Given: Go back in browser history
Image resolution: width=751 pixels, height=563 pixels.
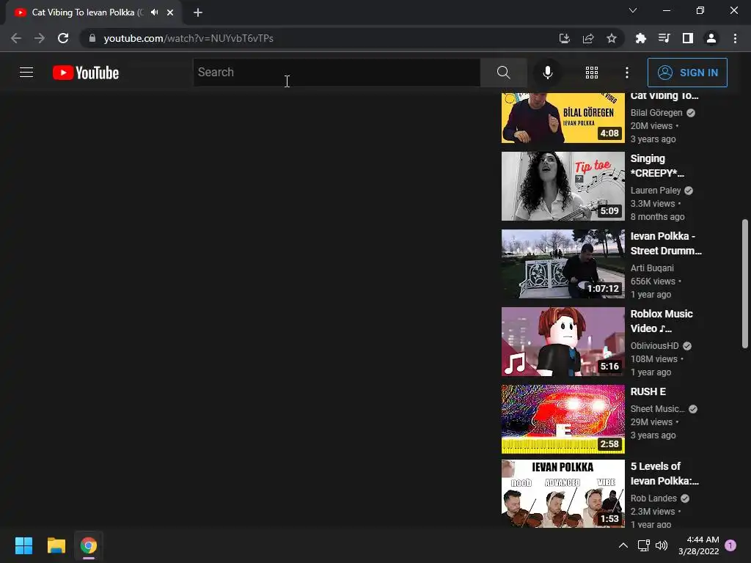Looking at the screenshot, I should [16, 38].
